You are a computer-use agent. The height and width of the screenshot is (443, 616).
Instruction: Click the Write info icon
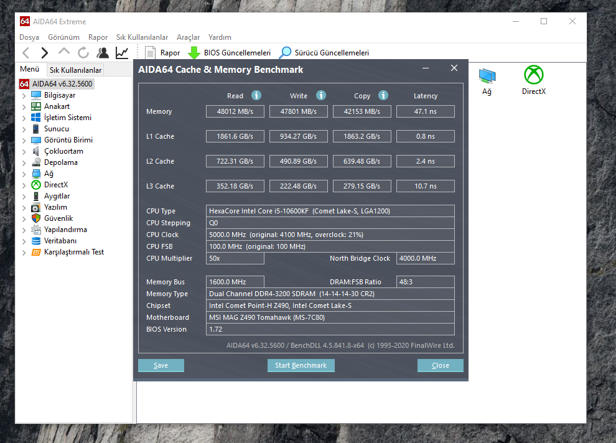[321, 95]
